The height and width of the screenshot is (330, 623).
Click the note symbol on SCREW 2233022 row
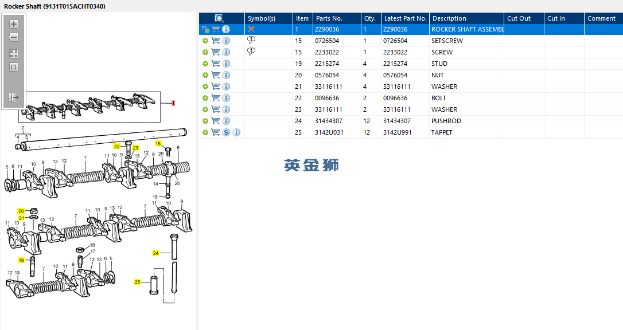click(x=251, y=52)
